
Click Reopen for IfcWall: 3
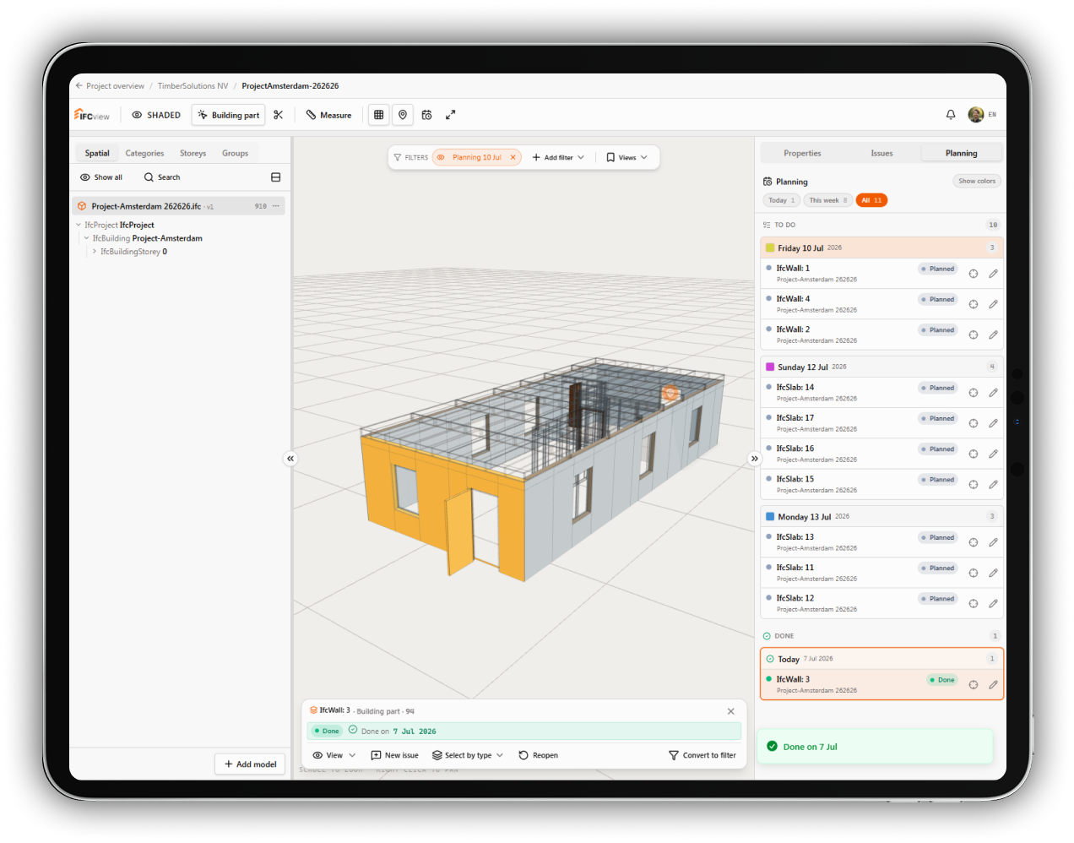pos(538,755)
